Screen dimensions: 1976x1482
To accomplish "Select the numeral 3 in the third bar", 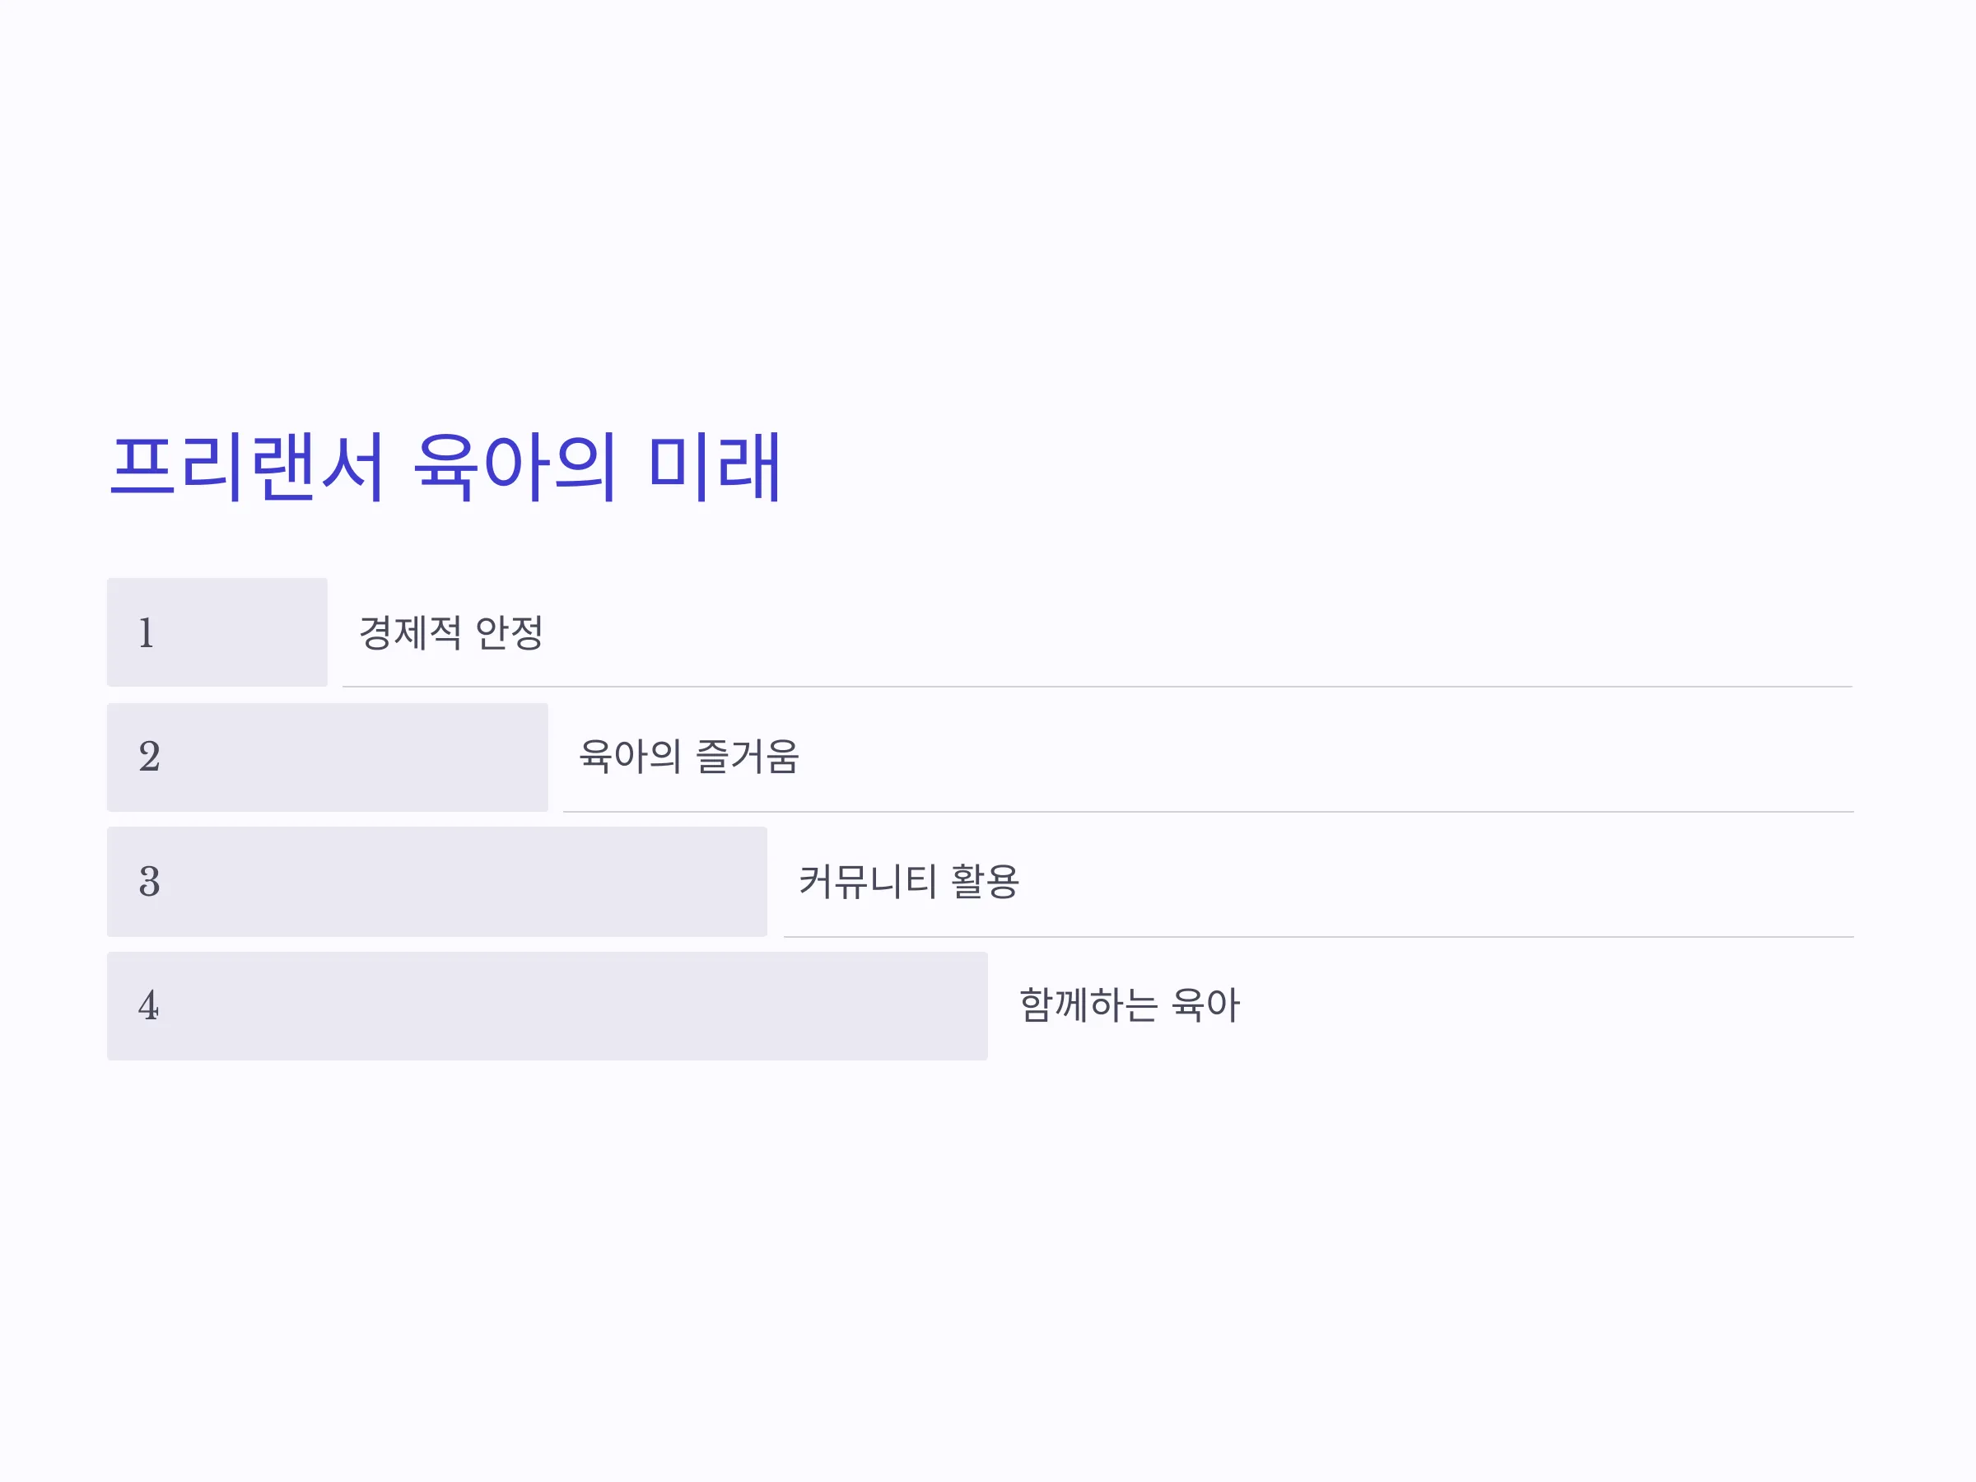I will pyautogui.click(x=149, y=882).
